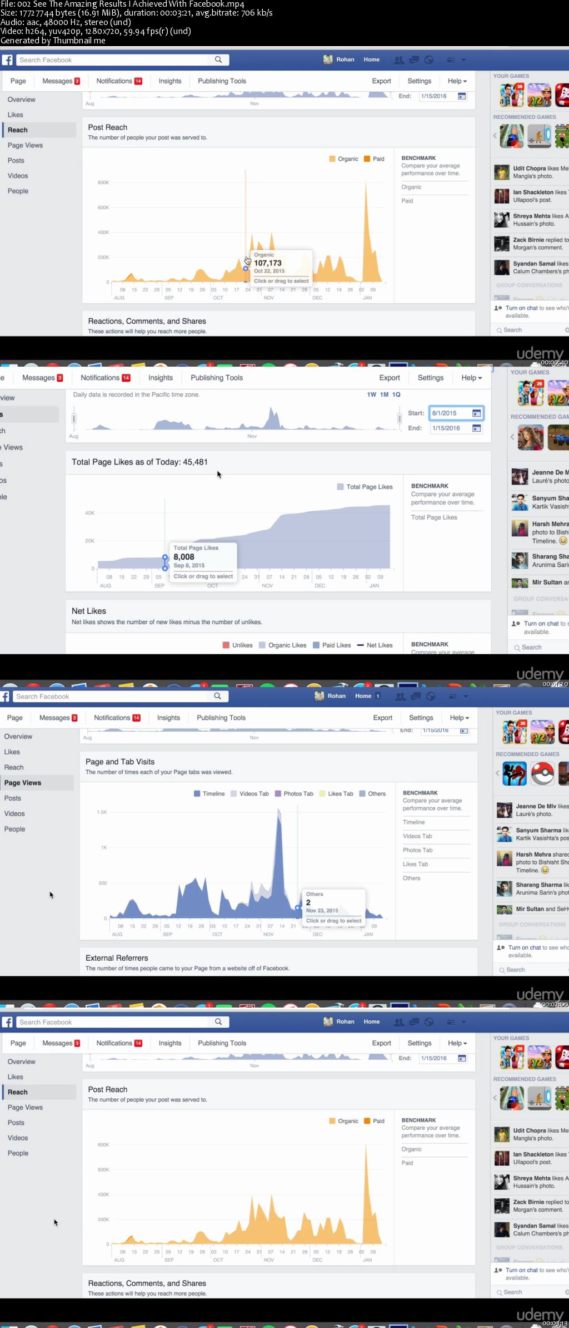This screenshot has height=1328, width=569.
Task: Open account arrow dropdown in frame stamped 00:03:13
Action: tap(463, 1022)
